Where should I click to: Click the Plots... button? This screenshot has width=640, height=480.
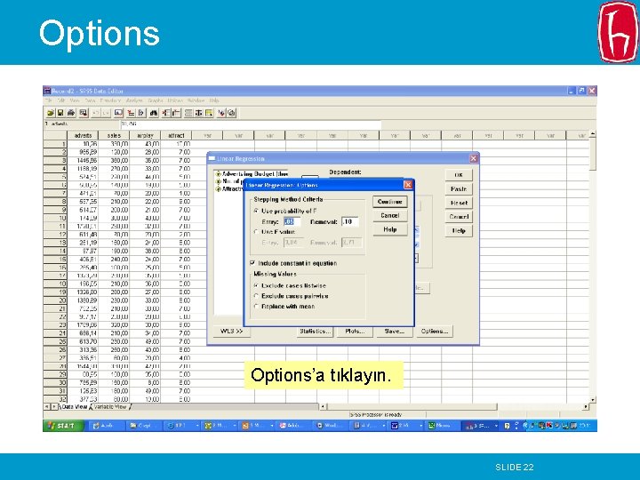pos(355,331)
